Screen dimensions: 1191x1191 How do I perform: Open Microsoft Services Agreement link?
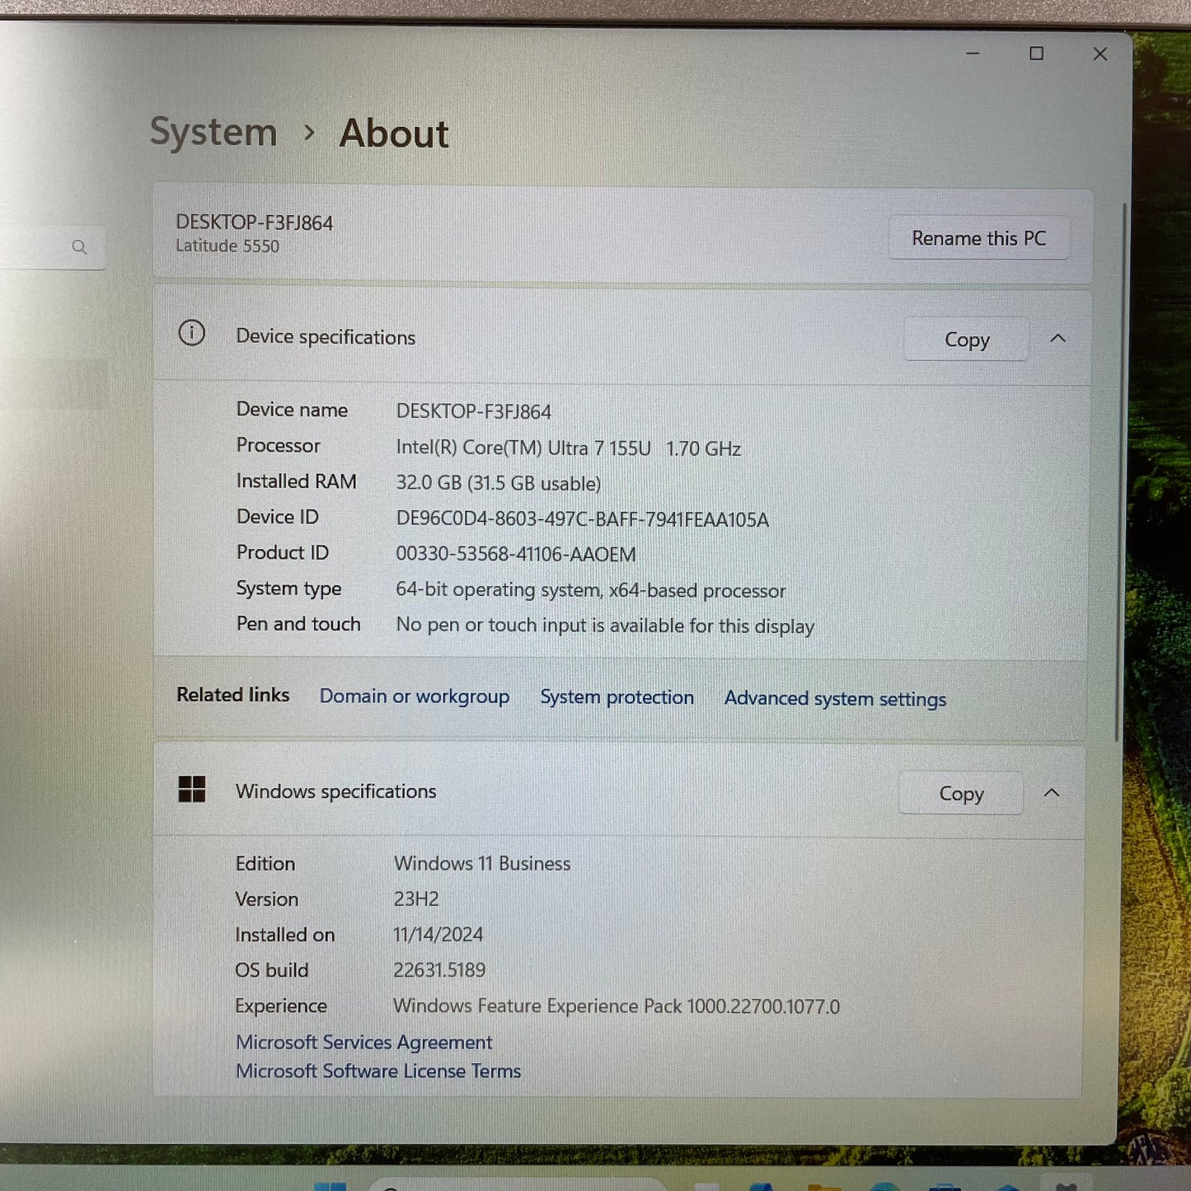(x=363, y=1043)
